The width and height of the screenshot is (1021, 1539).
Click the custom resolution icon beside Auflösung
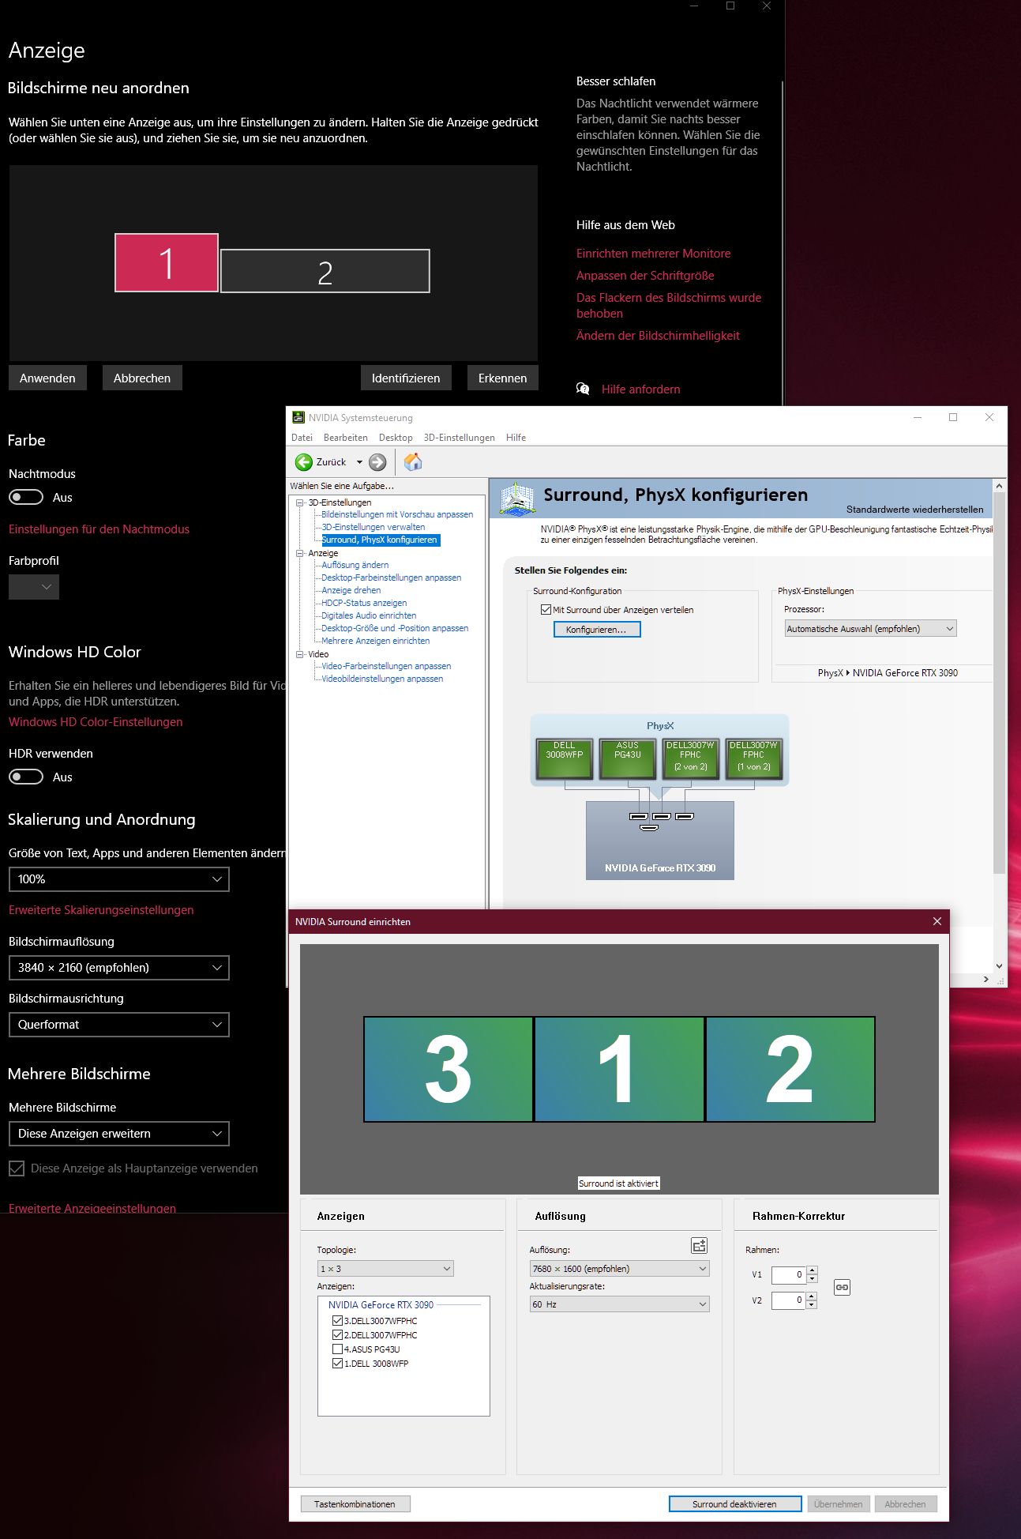click(699, 1246)
